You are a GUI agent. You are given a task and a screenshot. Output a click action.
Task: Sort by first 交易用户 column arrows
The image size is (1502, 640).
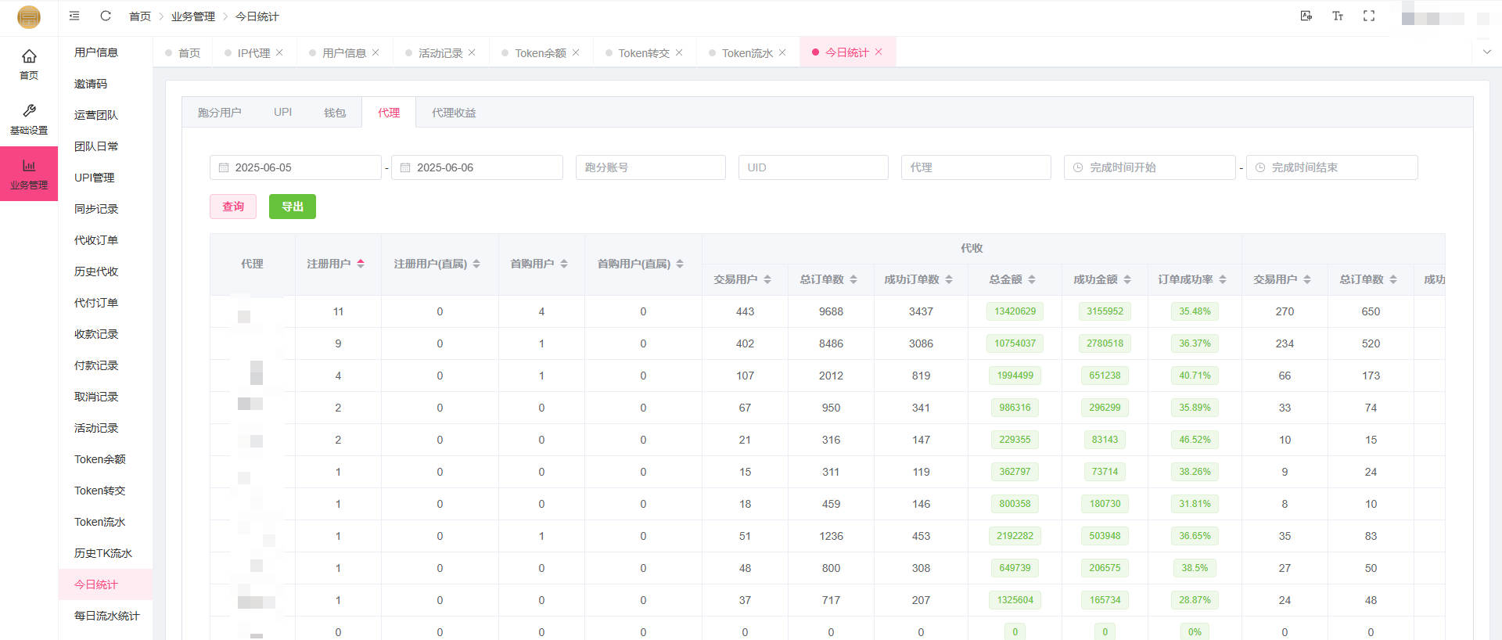tap(767, 279)
